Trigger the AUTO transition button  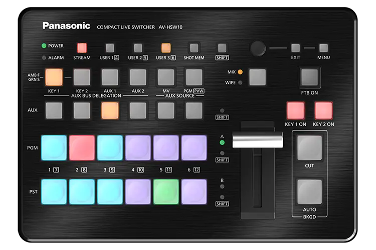[309, 191]
